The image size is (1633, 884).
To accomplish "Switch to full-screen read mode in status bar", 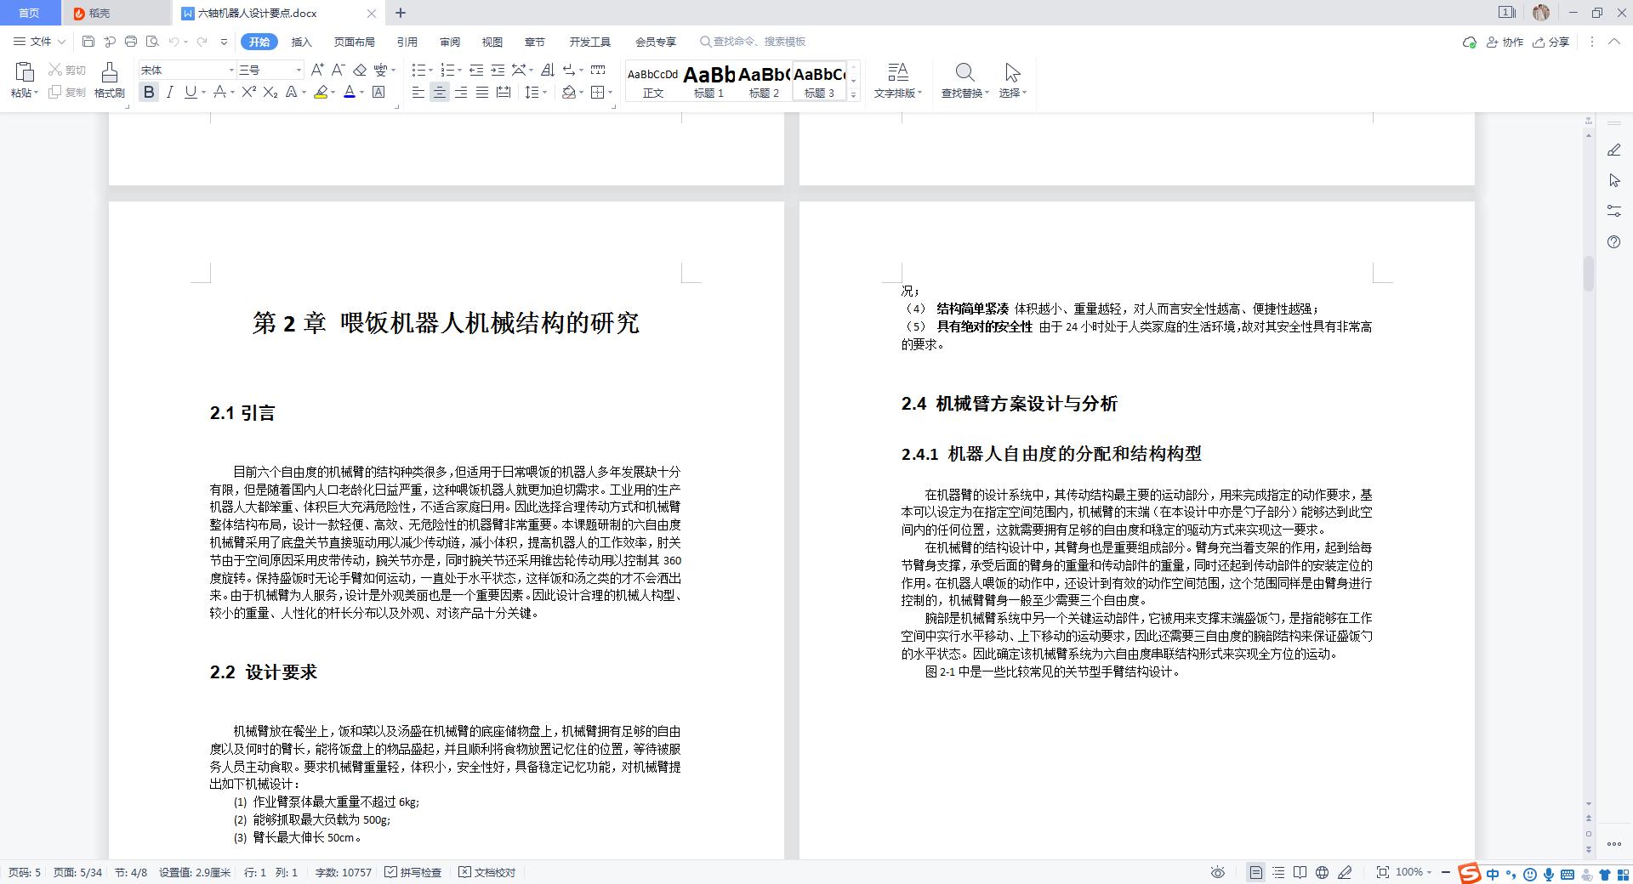I will click(x=1301, y=872).
